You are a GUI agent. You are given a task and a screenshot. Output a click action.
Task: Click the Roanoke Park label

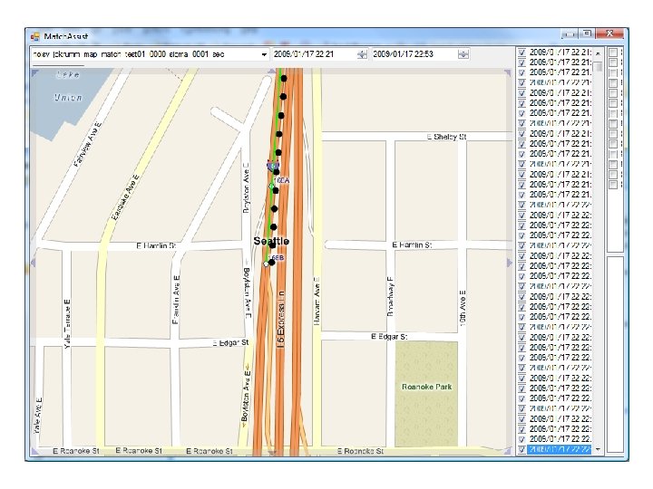click(427, 387)
